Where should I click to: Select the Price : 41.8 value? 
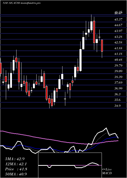(x=16, y=169)
